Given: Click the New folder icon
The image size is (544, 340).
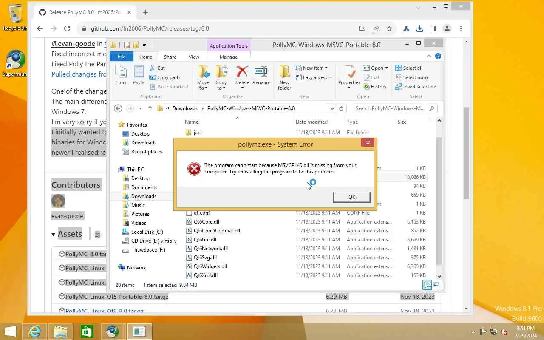Looking at the screenshot, I should 284,71.
